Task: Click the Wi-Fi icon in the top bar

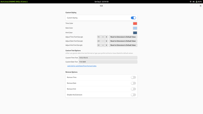Action: point(191,2)
